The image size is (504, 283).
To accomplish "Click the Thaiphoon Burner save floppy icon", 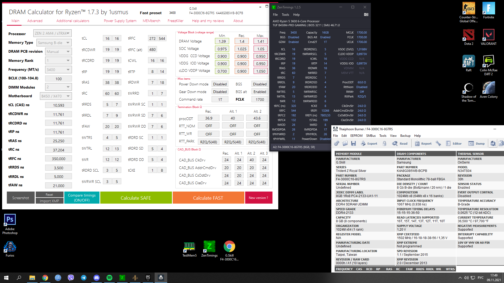I will click(353, 144).
